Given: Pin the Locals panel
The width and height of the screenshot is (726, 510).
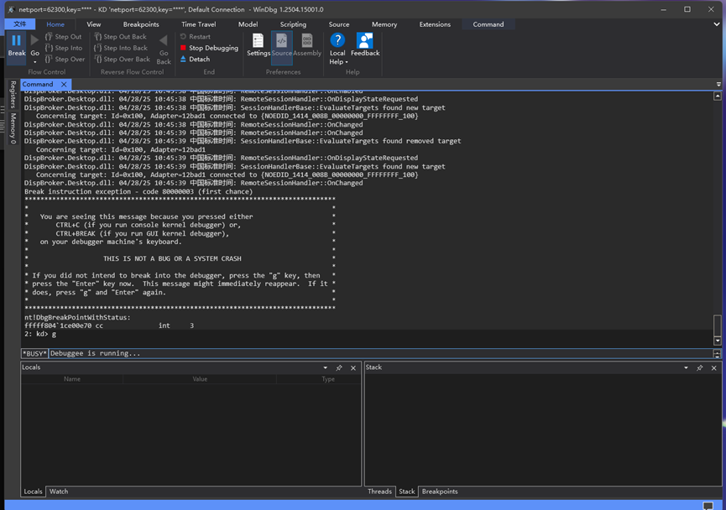Looking at the screenshot, I should coord(340,367).
